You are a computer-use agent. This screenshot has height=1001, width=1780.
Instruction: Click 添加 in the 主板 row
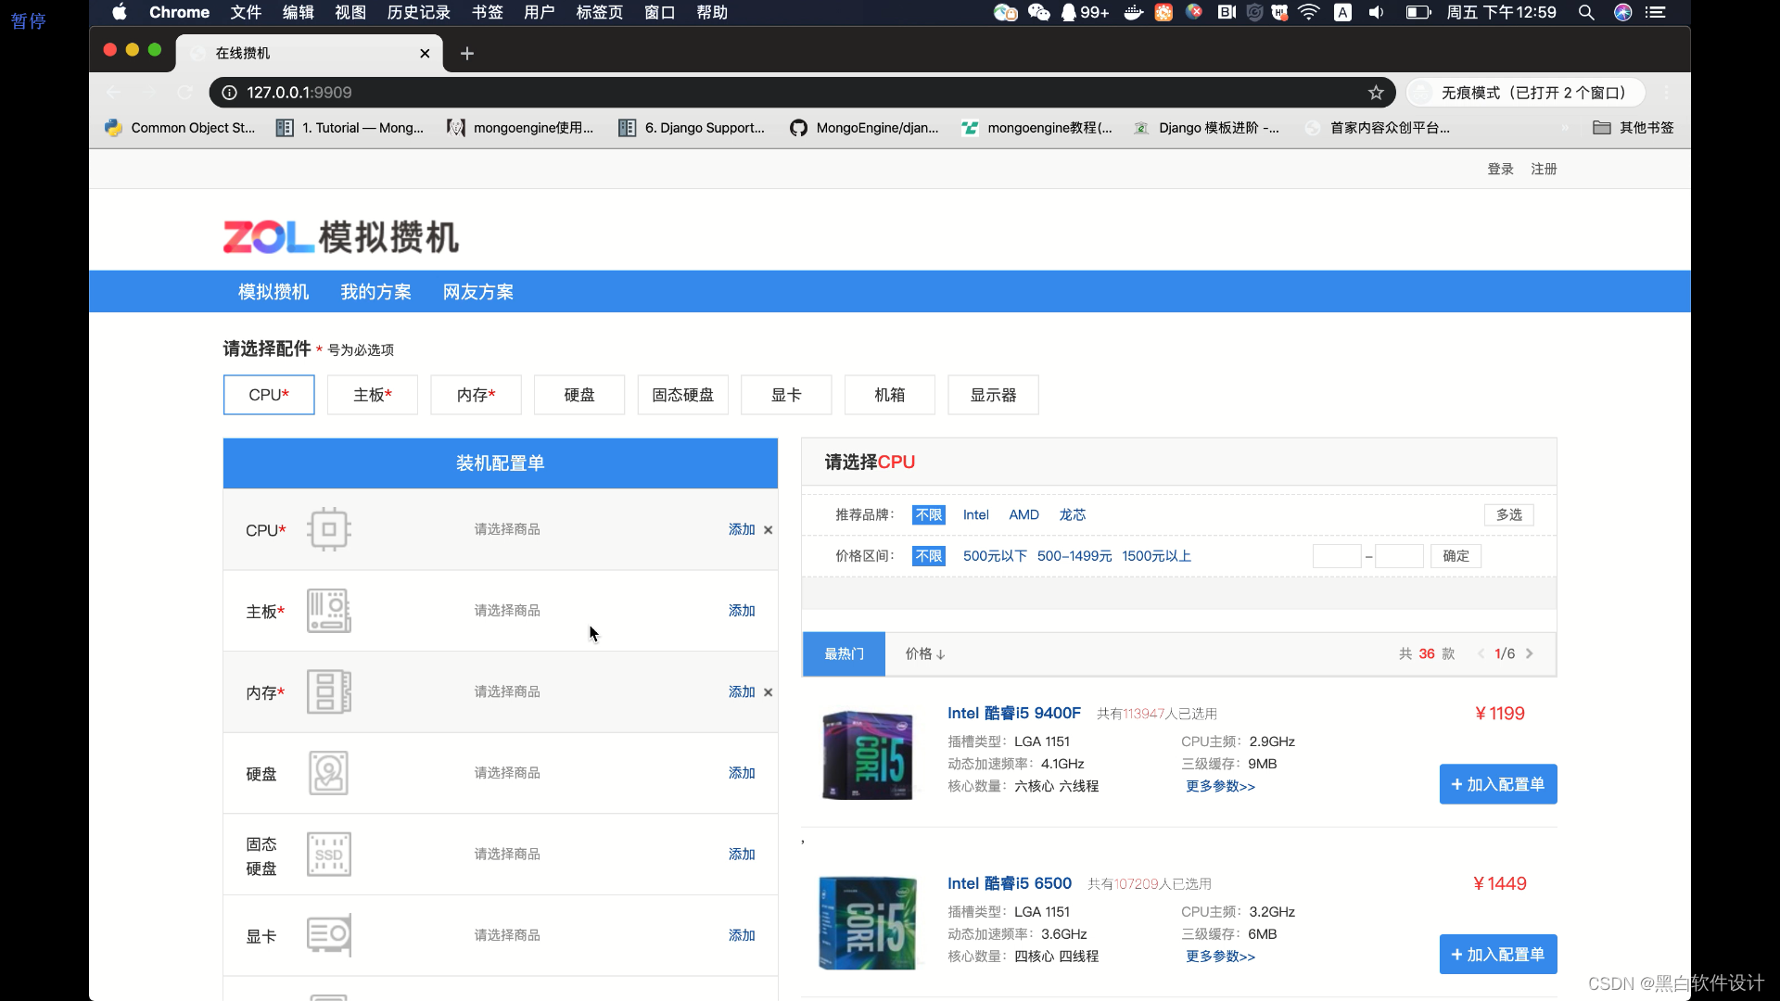tap(742, 611)
